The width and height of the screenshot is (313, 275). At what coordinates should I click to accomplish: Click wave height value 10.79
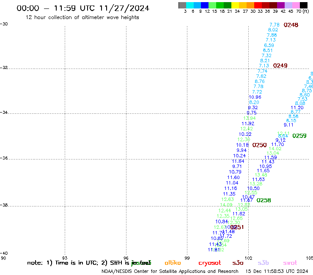coord(235,172)
